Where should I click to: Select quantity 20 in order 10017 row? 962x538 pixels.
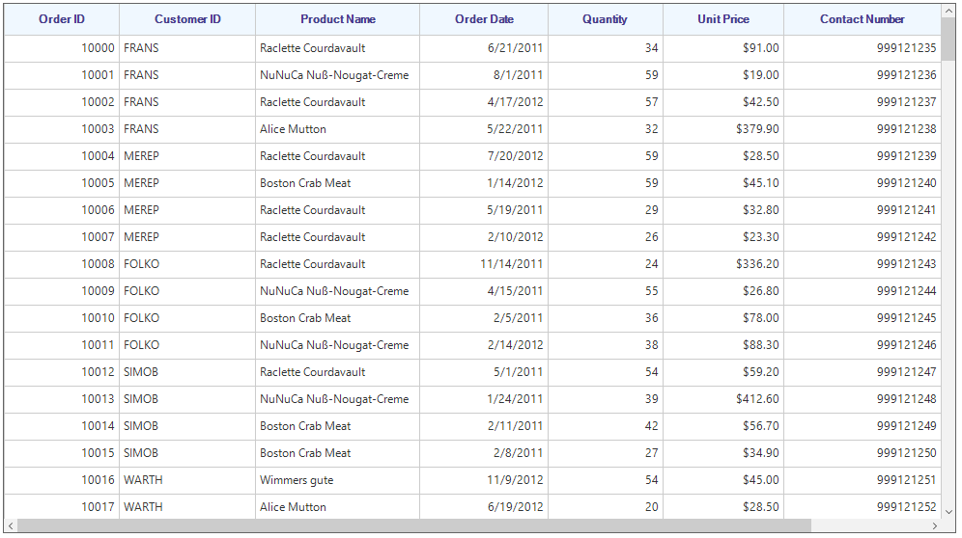606,506
